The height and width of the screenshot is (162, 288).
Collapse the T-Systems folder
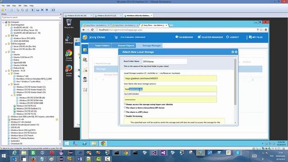point(6,71)
